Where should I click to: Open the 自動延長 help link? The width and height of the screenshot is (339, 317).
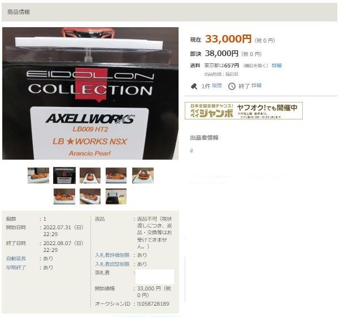pos(16,259)
